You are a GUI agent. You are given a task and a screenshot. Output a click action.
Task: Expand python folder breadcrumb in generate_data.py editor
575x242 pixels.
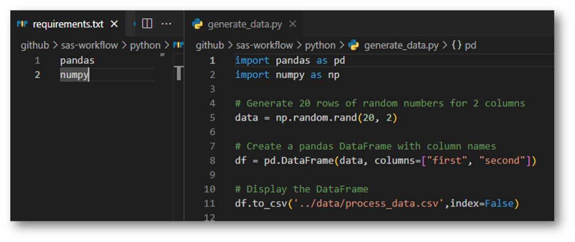click(320, 45)
